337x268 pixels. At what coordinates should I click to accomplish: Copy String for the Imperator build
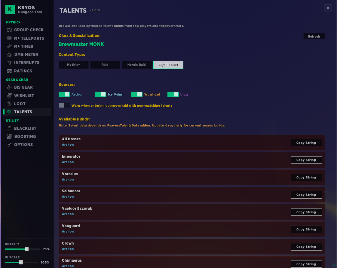[x=306, y=160]
